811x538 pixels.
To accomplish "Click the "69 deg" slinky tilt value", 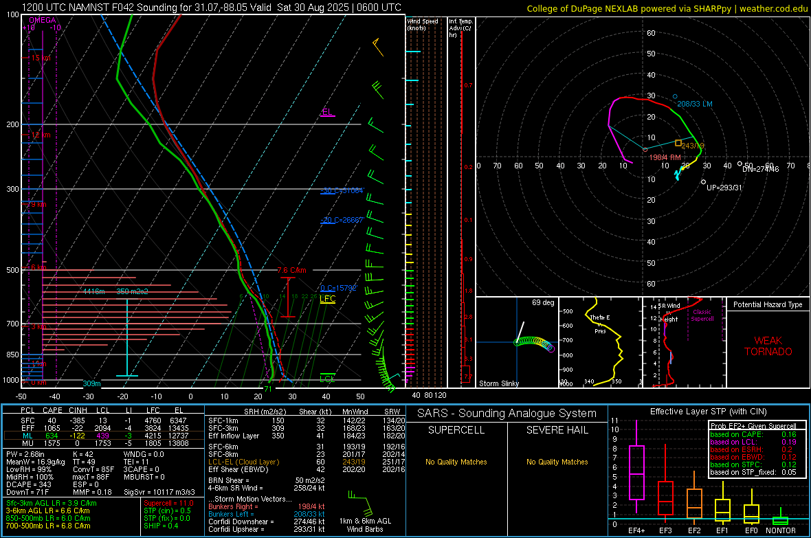I will point(543,302).
